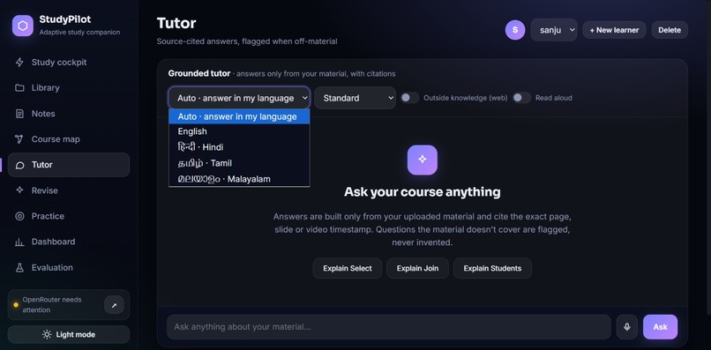Open the Revise section

coord(69,190)
